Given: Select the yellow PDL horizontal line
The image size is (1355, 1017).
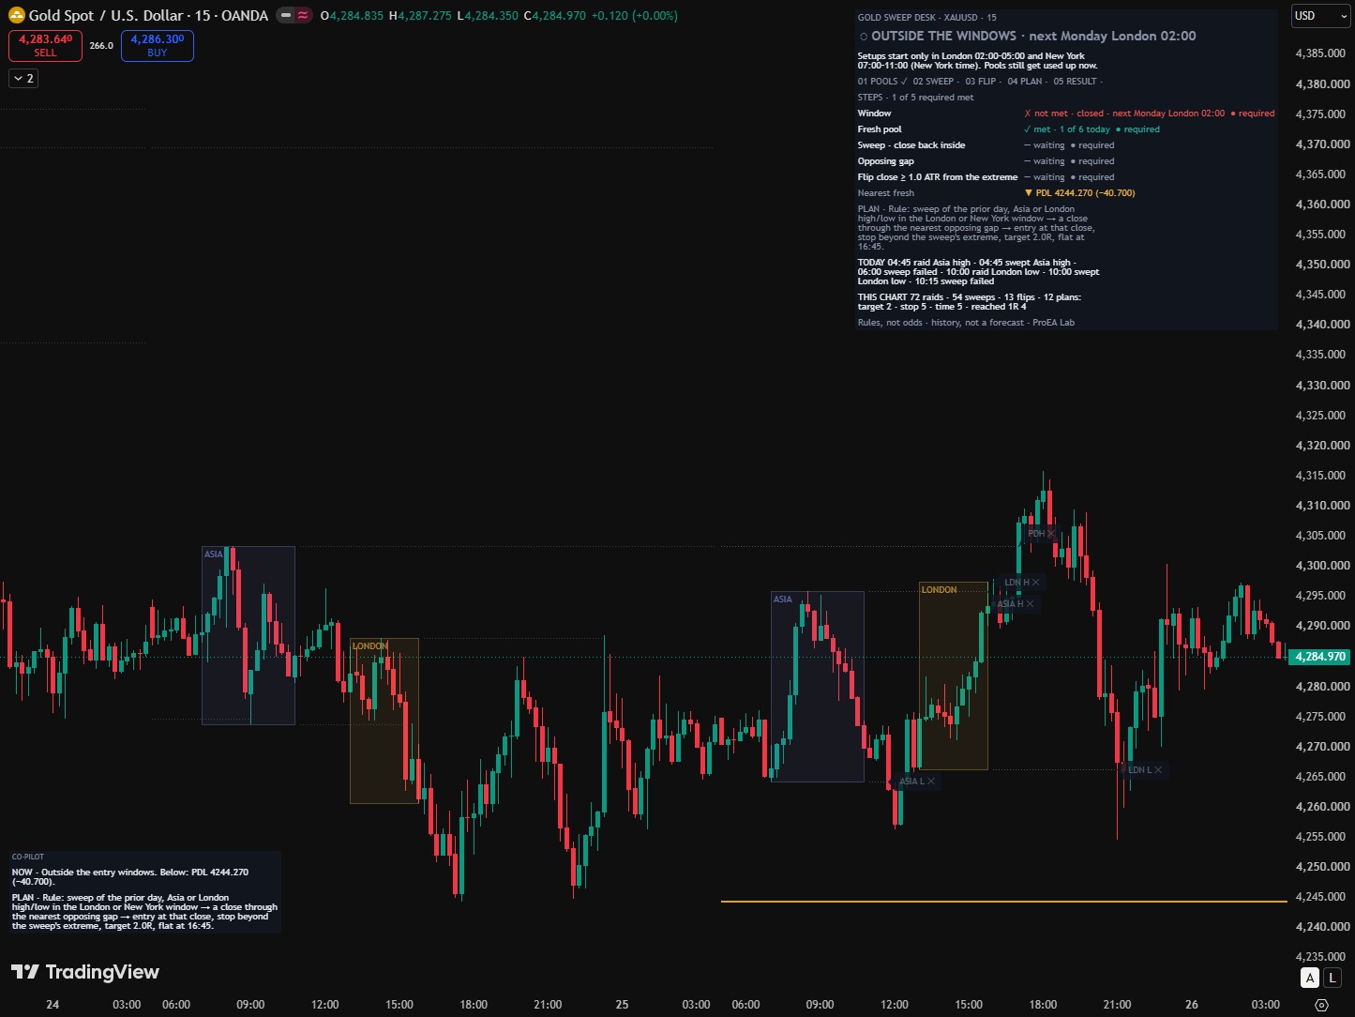Looking at the screenshot, I should (x=1003, y=902).
